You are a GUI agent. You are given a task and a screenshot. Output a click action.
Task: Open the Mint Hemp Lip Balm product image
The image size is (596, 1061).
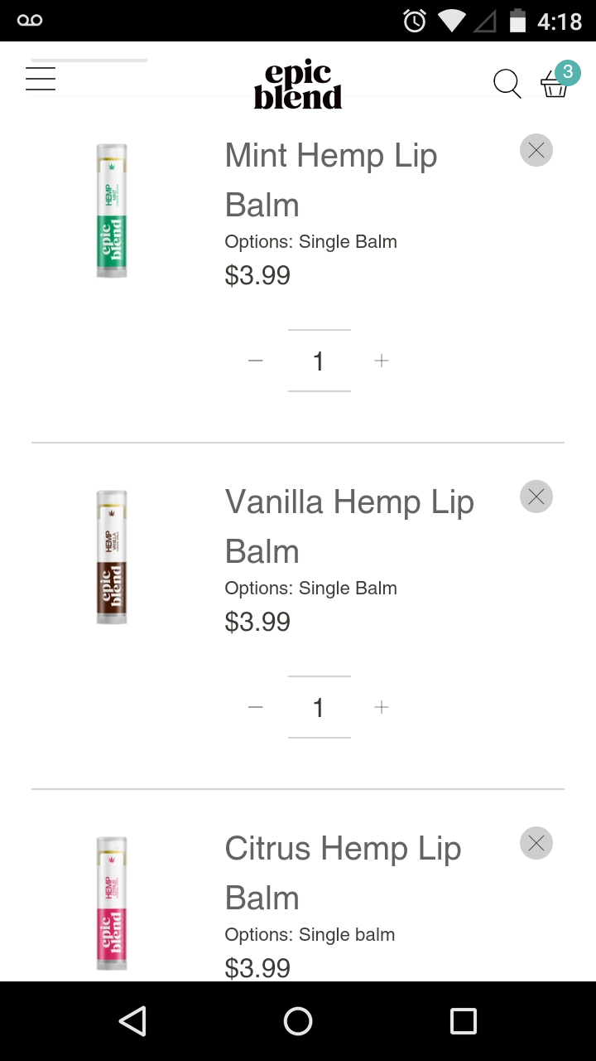[x=112, y=211]
